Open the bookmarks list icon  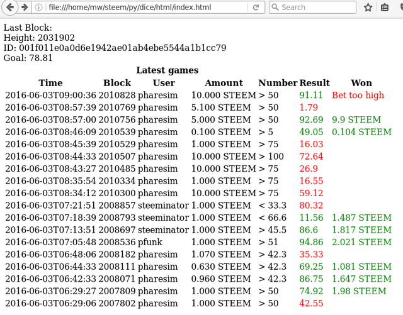[385, 8]
